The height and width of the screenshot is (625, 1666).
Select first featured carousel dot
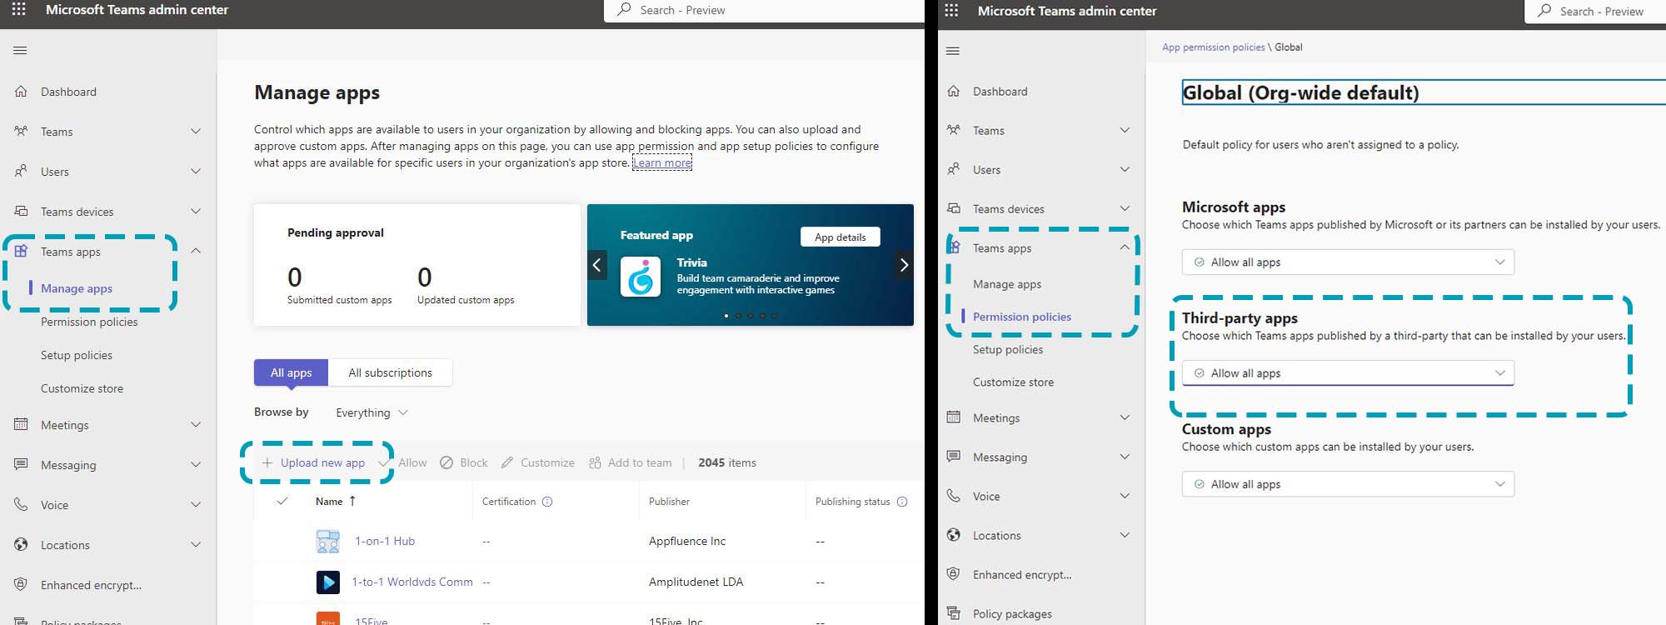point(726,316)
